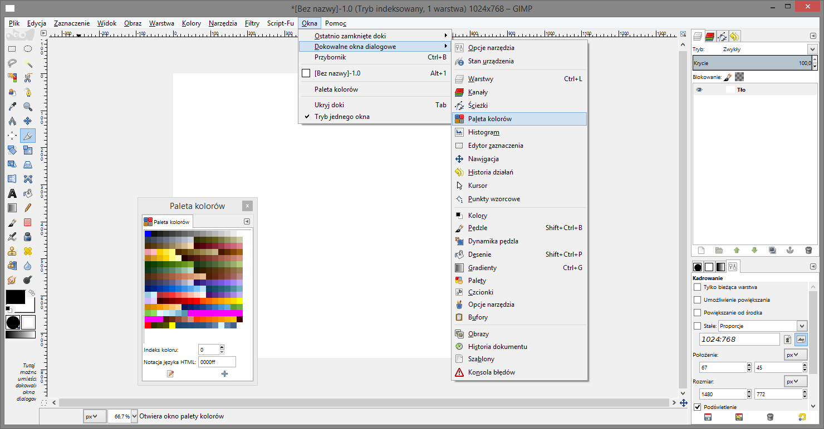
Task: Select the Text tool in the toolbox
Action: click(x=12, y=193)
